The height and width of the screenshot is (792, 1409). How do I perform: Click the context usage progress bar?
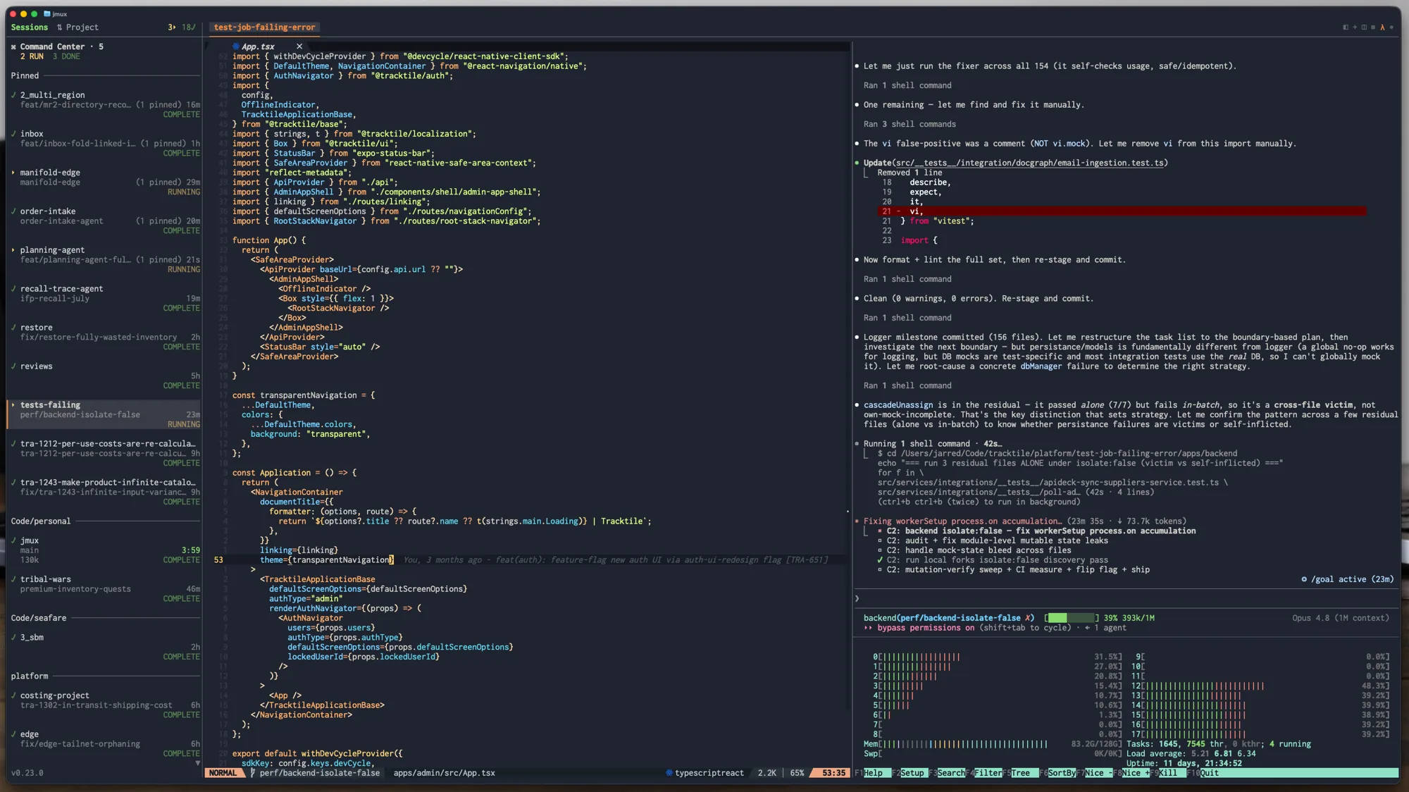(1072, 618)
